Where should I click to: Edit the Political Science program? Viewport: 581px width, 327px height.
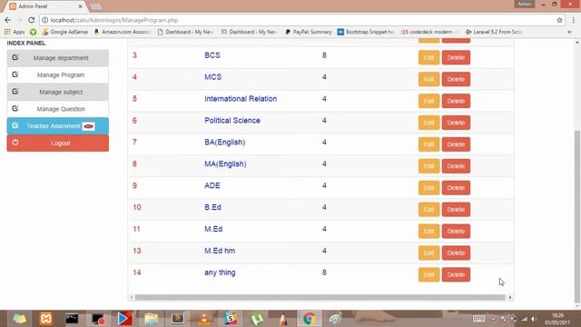[x=428, y=123]
